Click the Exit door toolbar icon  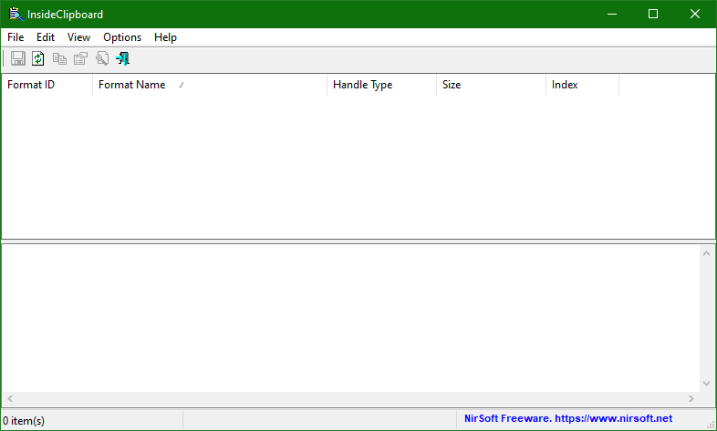[122, 58]
